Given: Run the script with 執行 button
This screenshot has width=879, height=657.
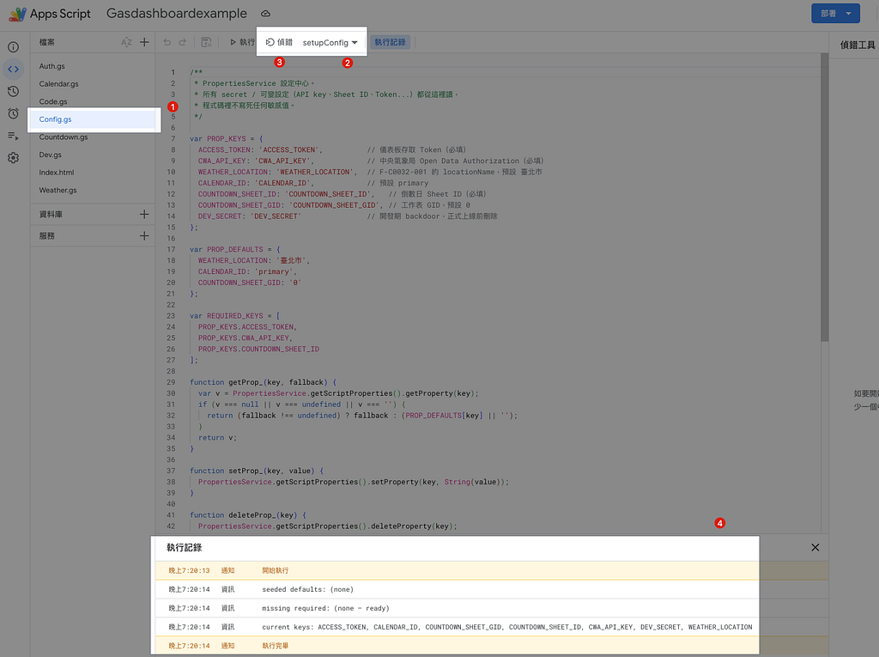Looking at the screenshot, I should point(242,42).
